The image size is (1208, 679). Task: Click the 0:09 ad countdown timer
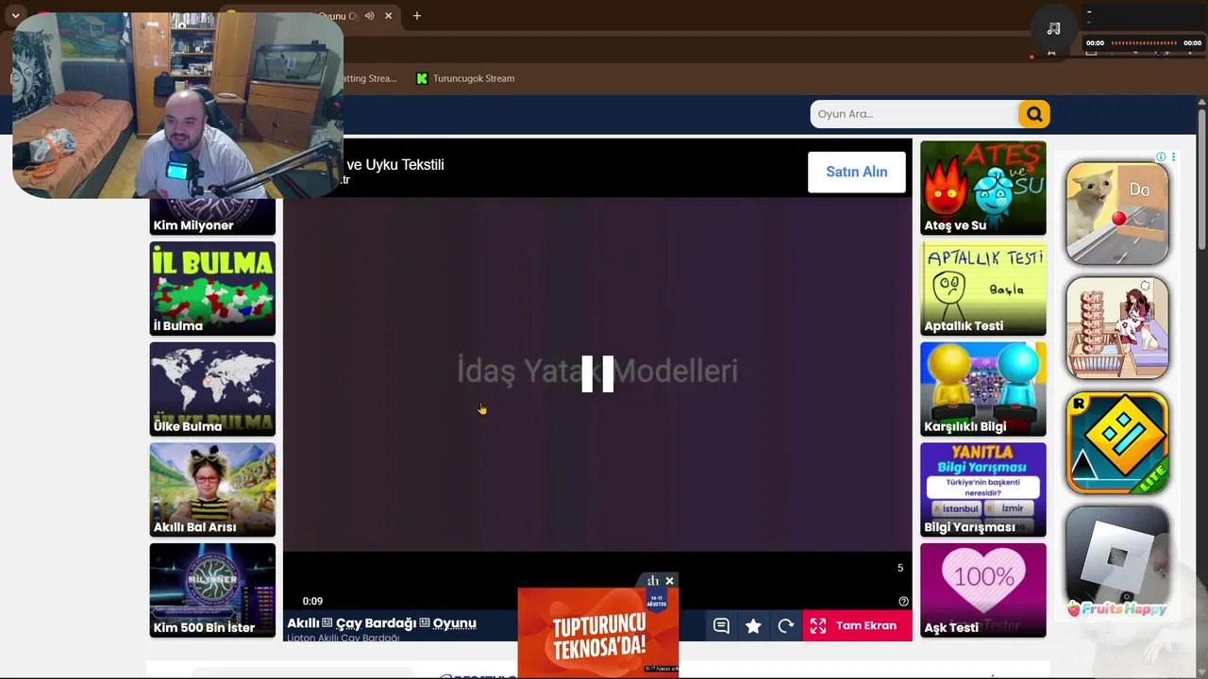point(312,602)
